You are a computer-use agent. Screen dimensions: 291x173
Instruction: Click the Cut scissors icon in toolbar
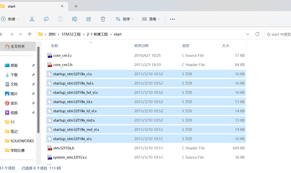pyautogui.click(x=32, y=19)
